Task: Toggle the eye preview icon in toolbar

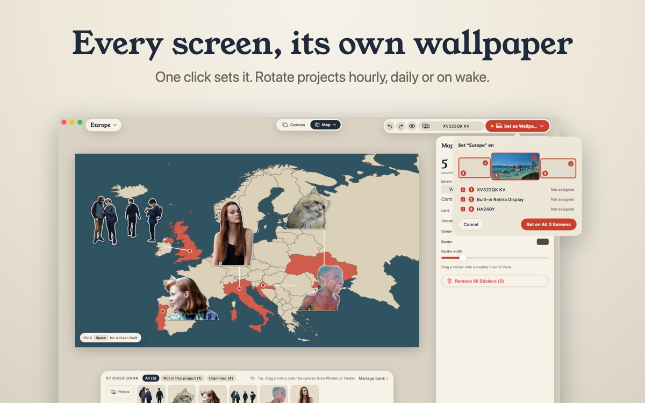Action: 412,126
